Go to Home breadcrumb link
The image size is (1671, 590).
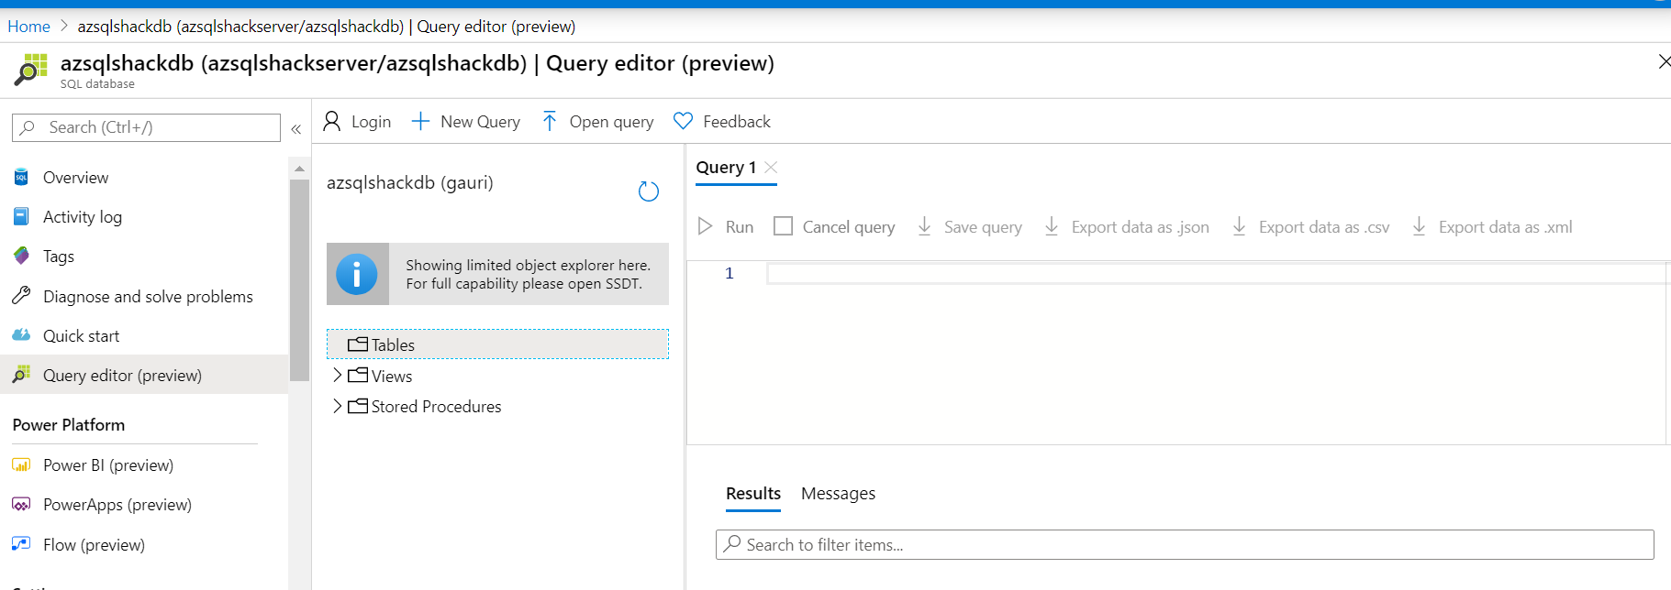coord(28,27)
